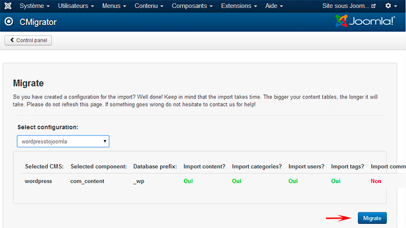Click the CMigrator title text

pyautogui.click(x=38, y=22)
